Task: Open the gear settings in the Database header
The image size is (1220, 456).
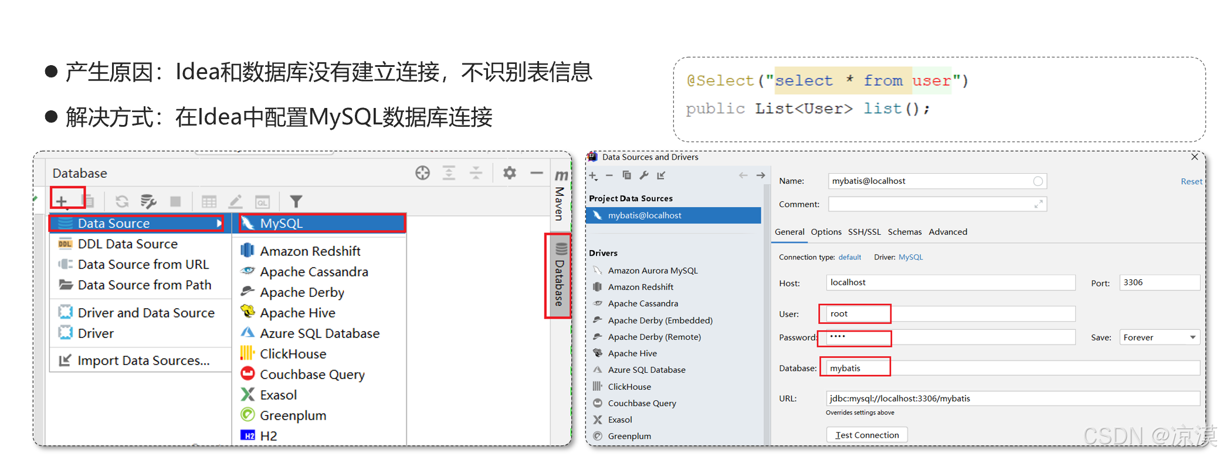Action: point(509,173)
